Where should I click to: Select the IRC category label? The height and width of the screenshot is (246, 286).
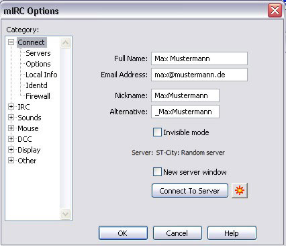(23, 107)
